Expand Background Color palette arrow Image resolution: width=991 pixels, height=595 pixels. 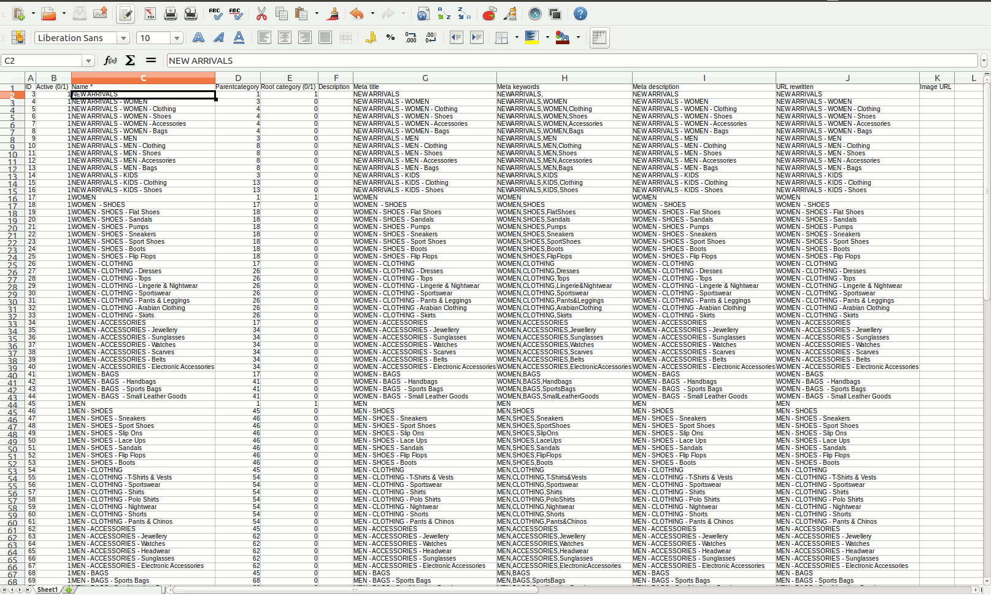pyautogui.click(x=547, y=37)
